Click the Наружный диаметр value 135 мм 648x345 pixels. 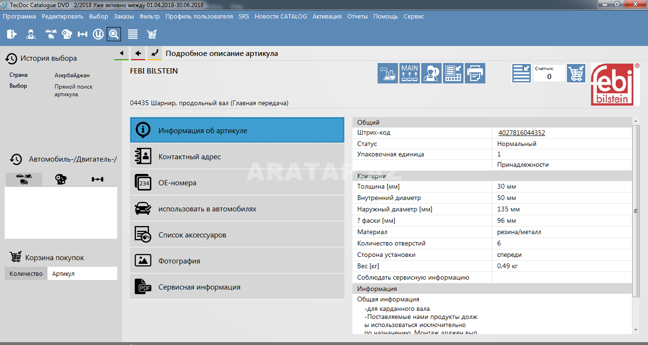[508, 209]
